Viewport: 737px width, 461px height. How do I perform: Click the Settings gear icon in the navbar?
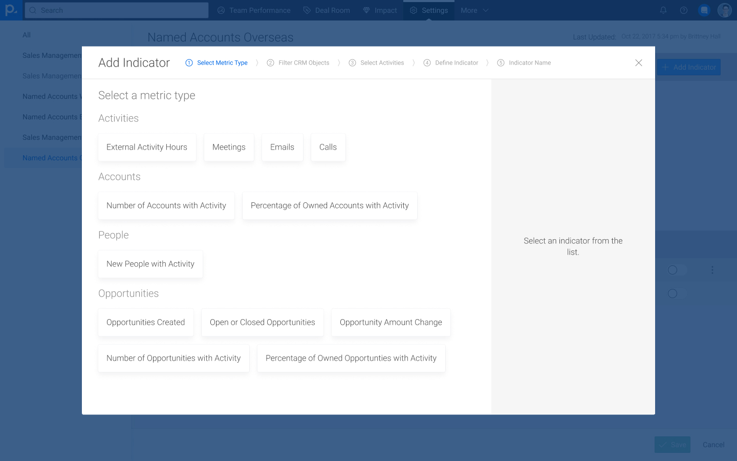coord(414,10)
